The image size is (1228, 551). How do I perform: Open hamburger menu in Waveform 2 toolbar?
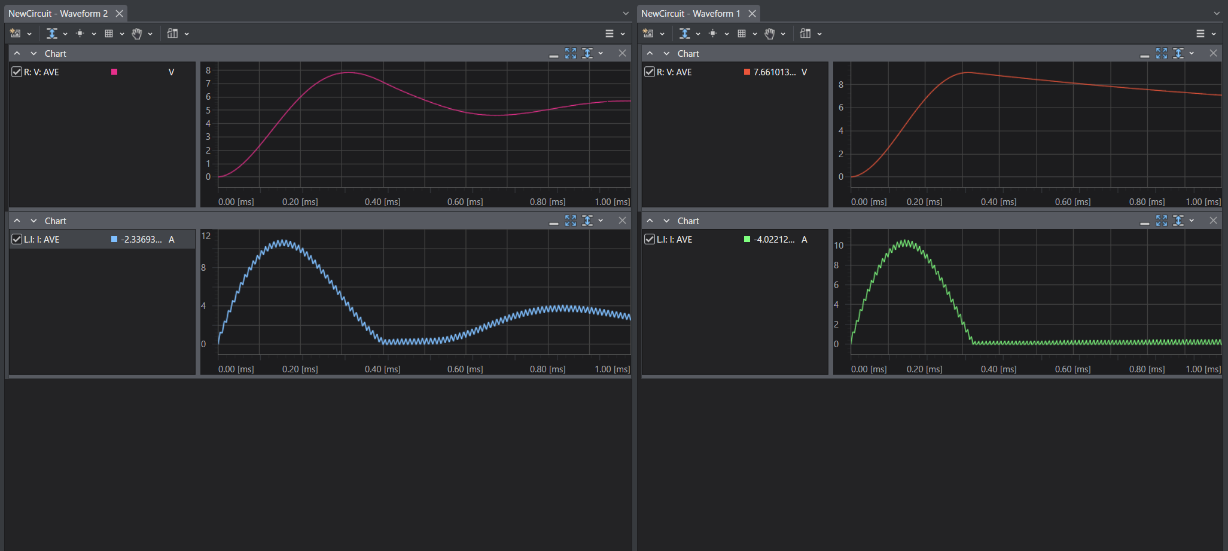[x=610, y=33]
